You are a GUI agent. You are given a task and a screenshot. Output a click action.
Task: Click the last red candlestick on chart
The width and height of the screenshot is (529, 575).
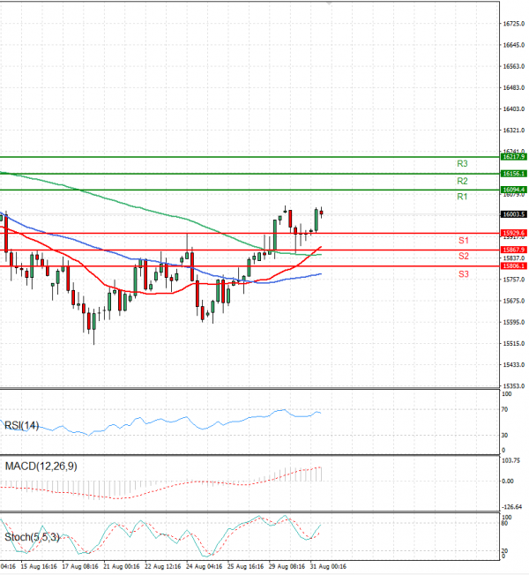point(321,213)
